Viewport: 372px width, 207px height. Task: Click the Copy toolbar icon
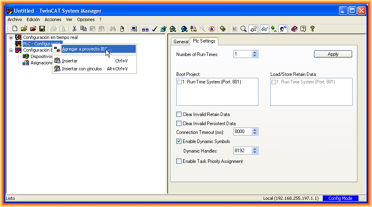(x=83, y=29)
